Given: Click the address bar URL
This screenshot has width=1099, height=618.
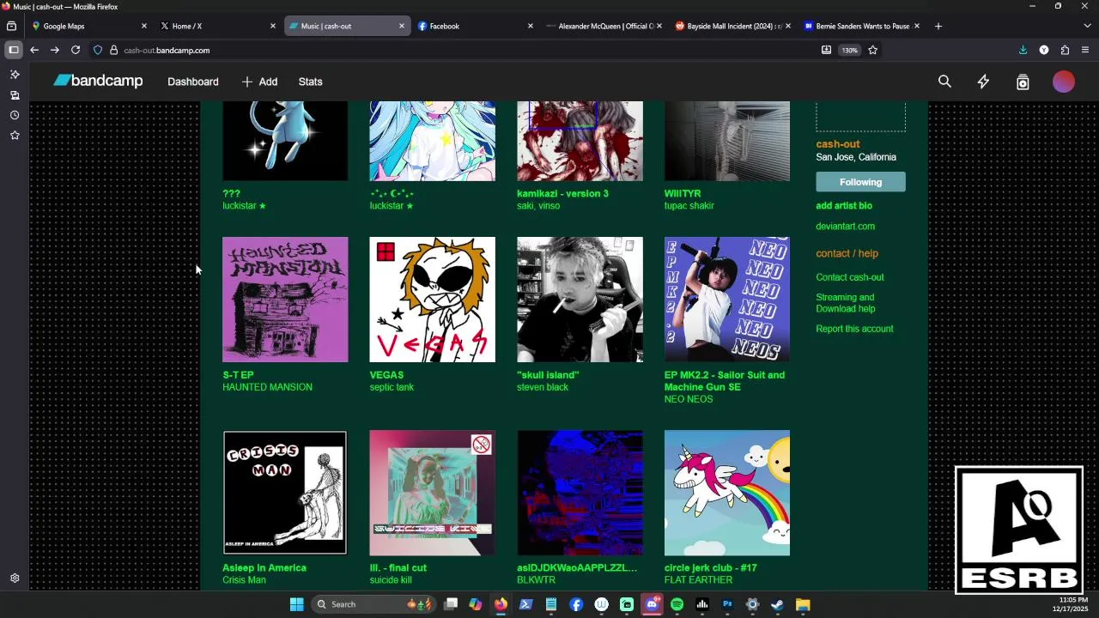Looking at the screenshot, I should 167,51.
